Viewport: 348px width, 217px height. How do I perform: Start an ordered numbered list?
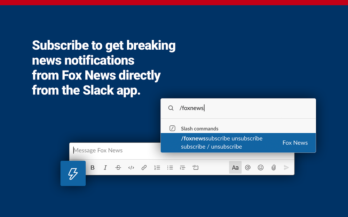pyautogui.click(x=157, y=168)
